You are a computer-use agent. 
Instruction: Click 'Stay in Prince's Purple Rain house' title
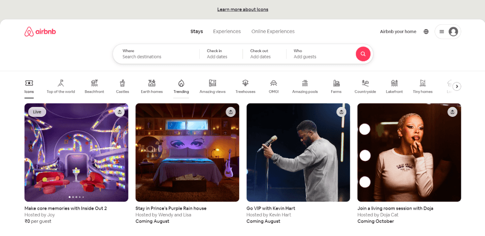click(171, 208)
